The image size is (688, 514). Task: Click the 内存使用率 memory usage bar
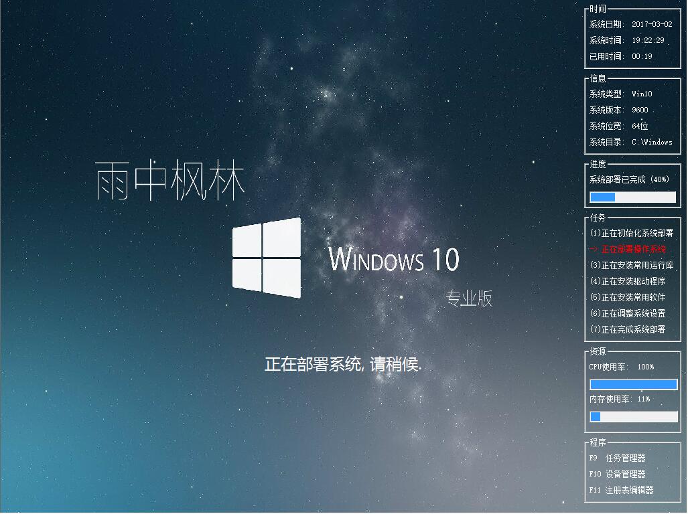pos(634,416)
